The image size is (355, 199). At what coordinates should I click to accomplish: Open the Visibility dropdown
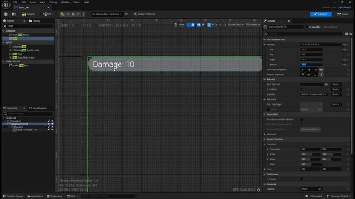pos(314,95)
